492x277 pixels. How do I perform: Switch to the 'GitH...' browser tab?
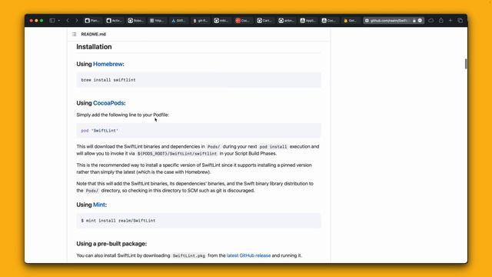(178, 21)
